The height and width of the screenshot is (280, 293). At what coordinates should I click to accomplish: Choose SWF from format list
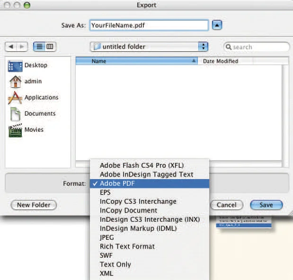[x=150, y=255]
